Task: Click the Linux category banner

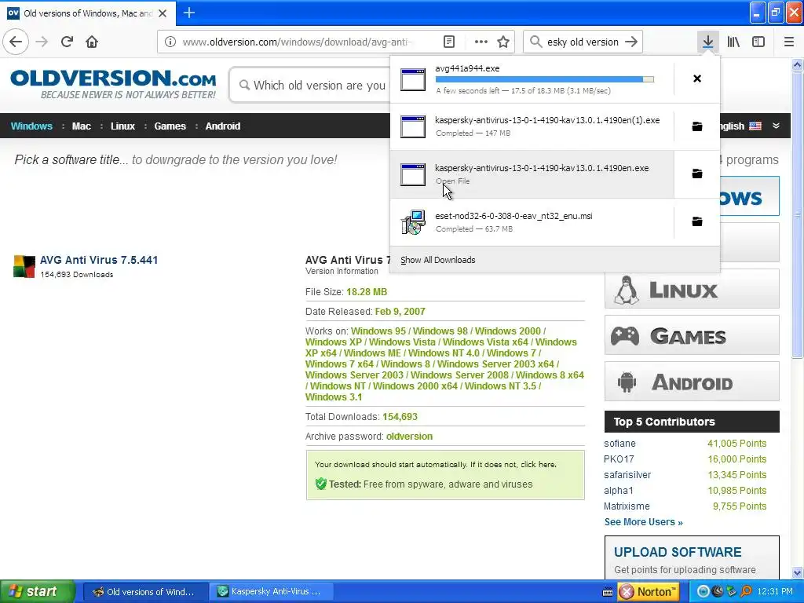Action: pyautogui.click(x=692, y=289)
